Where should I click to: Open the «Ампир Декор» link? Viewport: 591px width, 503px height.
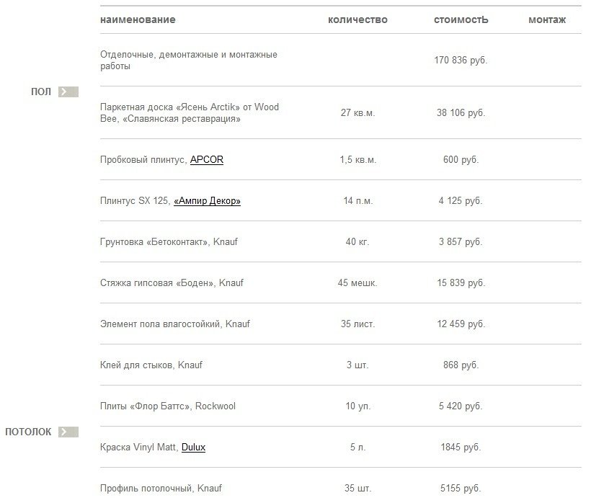pos(207,201)
